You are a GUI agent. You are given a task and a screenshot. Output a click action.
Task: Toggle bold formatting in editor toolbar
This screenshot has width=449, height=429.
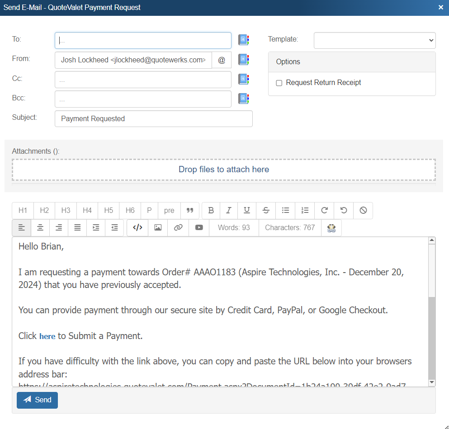coord(211,211)
